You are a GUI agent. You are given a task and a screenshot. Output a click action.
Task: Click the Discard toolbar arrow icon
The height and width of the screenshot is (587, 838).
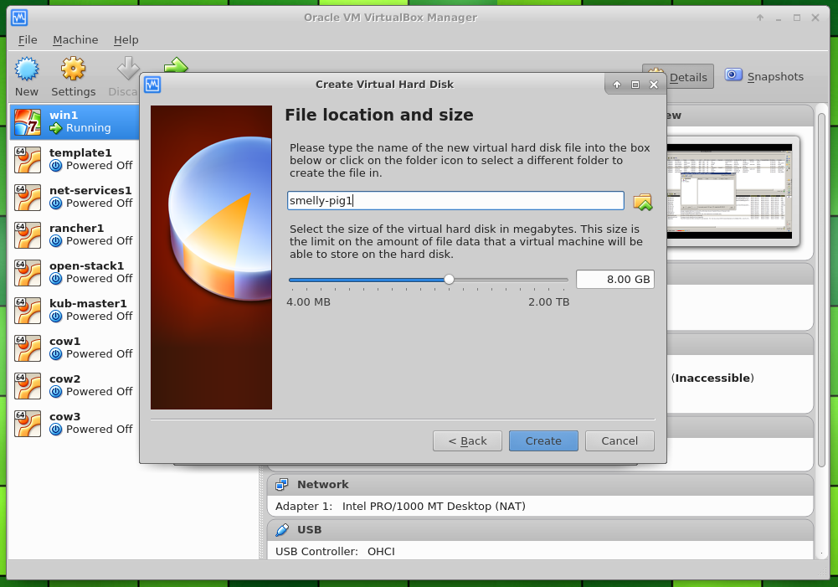click(128, 68)
